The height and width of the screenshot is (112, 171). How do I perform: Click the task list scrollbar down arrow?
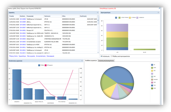tap(98, 53)
